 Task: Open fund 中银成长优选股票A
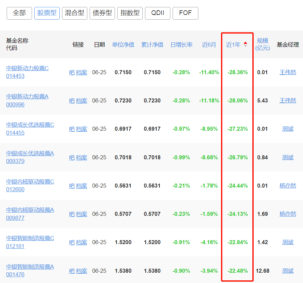click(x=30, y=153)
